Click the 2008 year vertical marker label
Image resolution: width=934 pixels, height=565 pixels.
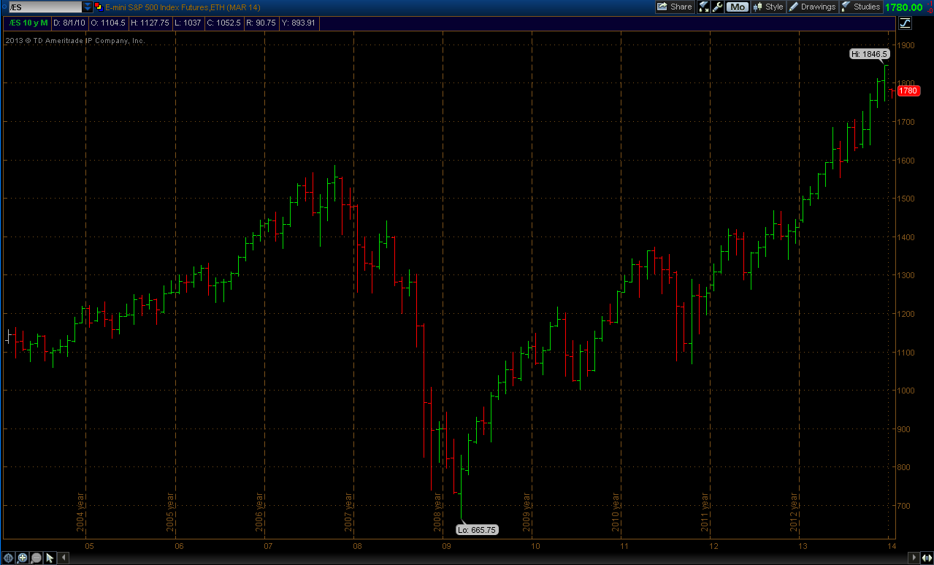438,512
